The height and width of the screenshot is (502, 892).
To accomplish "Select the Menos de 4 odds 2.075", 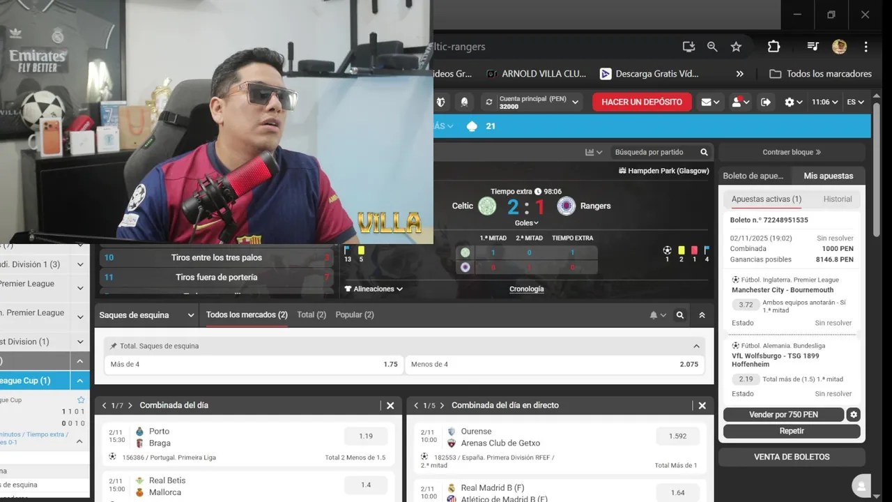I will point(555,365).
